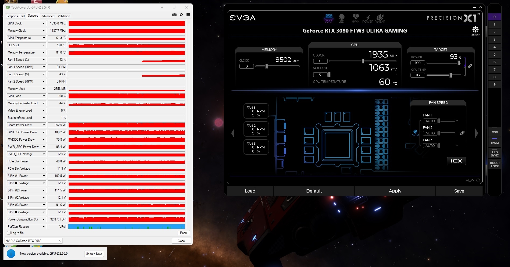Click the power target input showing 100
This screenshot has height=267, width=510.
coord(418,63)
